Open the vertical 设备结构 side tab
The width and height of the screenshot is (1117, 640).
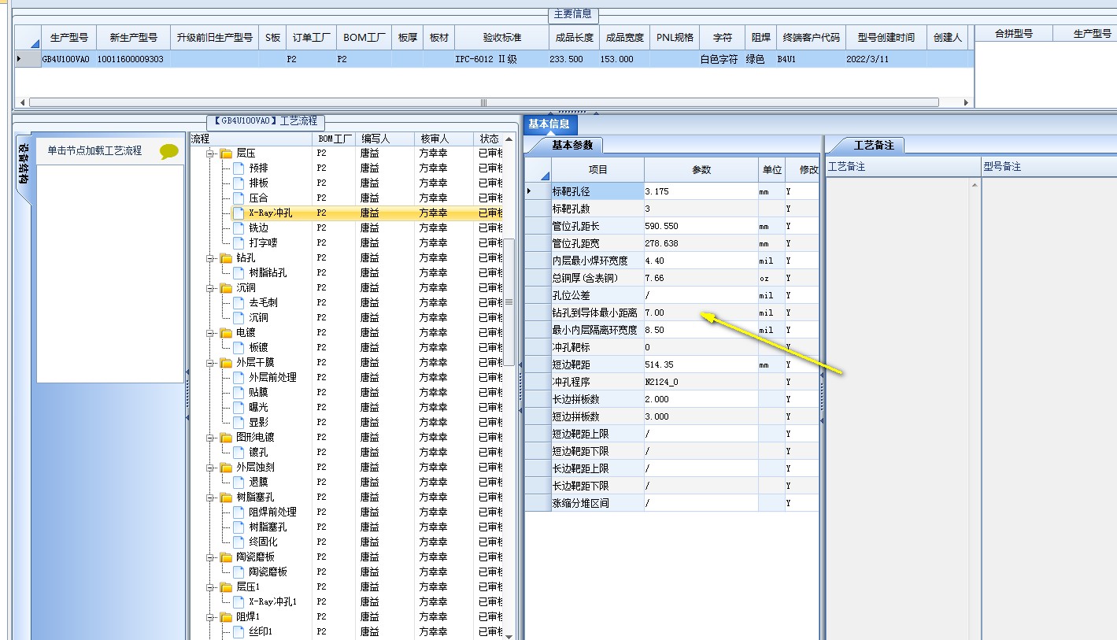(x=24, y=165)
